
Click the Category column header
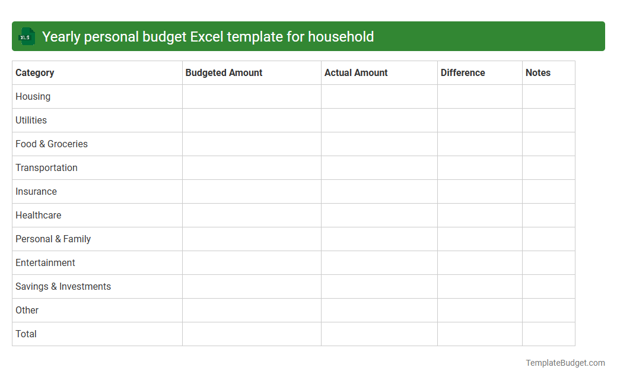click(34, 72)
